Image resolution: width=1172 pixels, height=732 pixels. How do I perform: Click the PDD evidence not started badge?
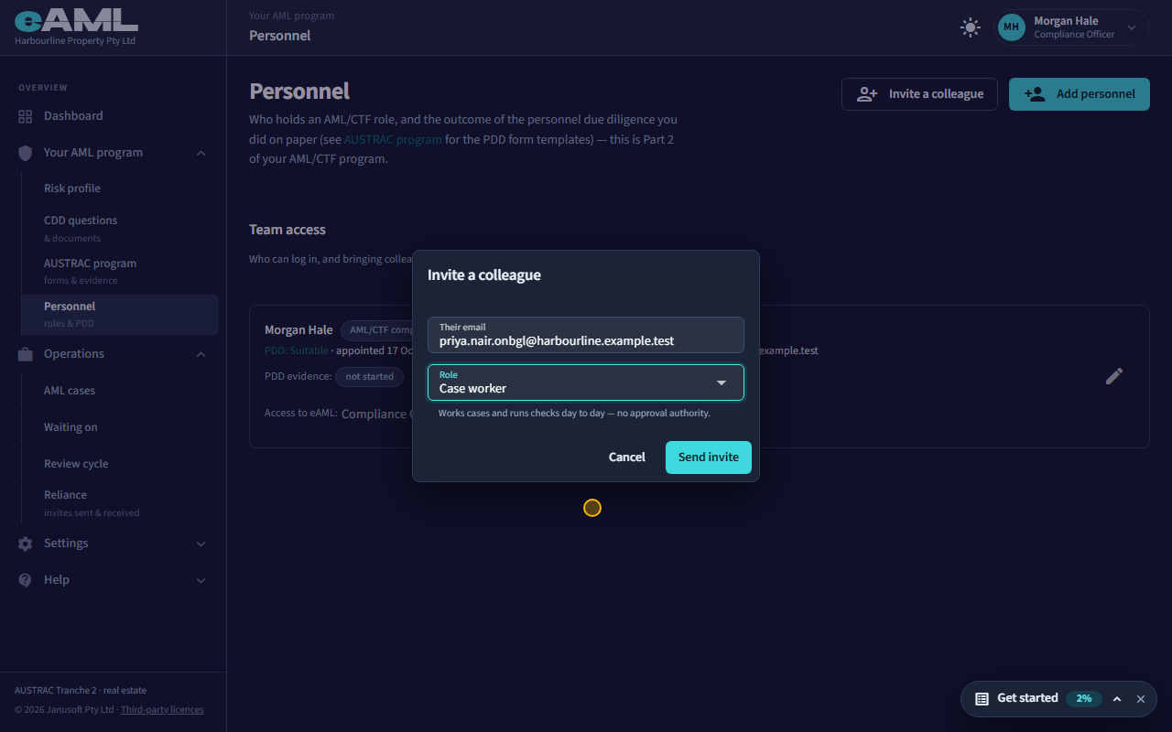370,376
